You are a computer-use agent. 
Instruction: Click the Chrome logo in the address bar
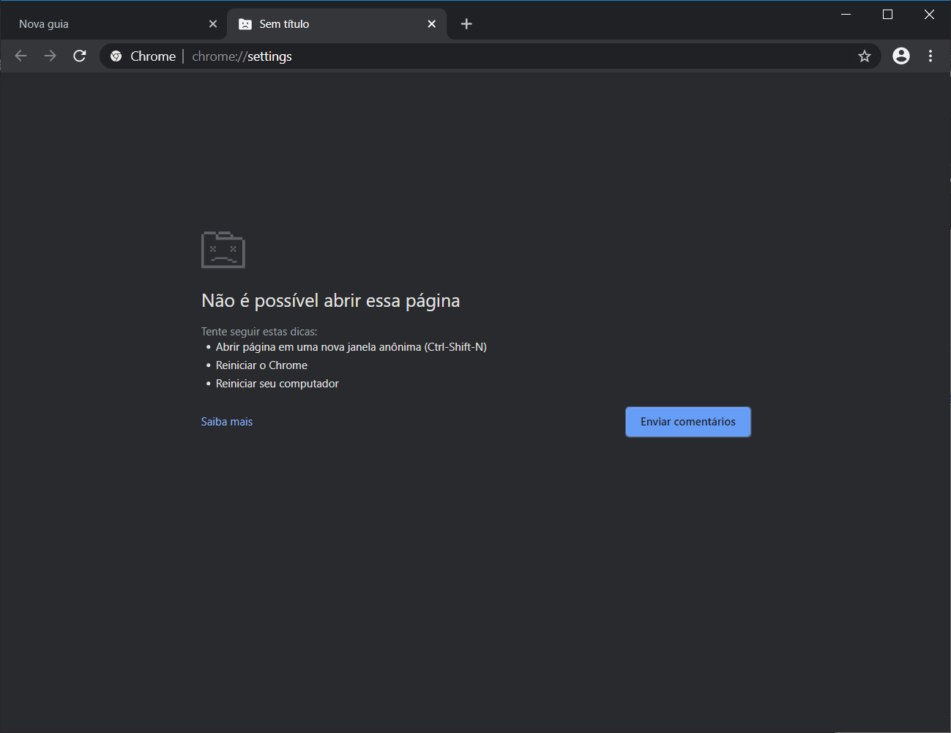pos(117,56)
